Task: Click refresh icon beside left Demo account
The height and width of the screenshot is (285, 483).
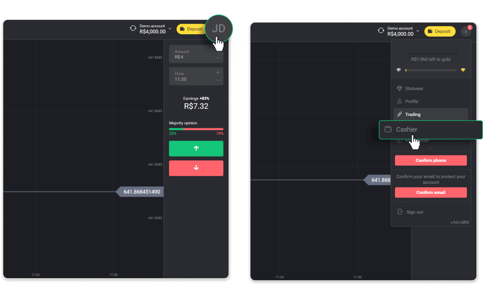Action: [133, 28]
